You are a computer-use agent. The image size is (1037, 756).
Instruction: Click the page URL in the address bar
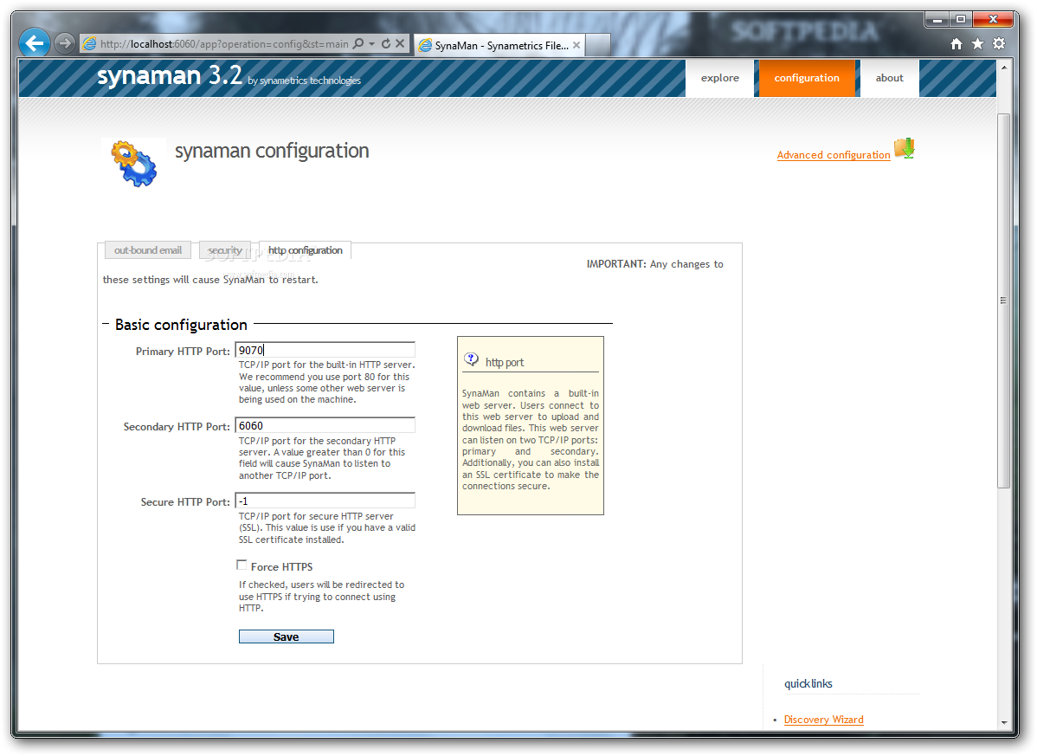(224, 44)
